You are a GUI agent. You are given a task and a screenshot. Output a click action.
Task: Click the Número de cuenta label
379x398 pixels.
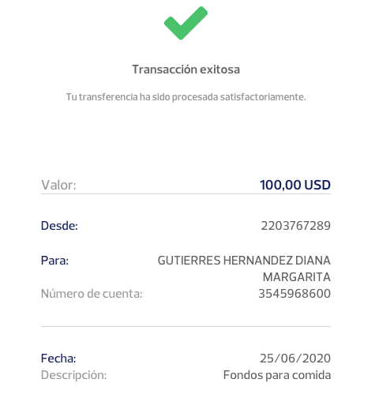pos(92,294)
